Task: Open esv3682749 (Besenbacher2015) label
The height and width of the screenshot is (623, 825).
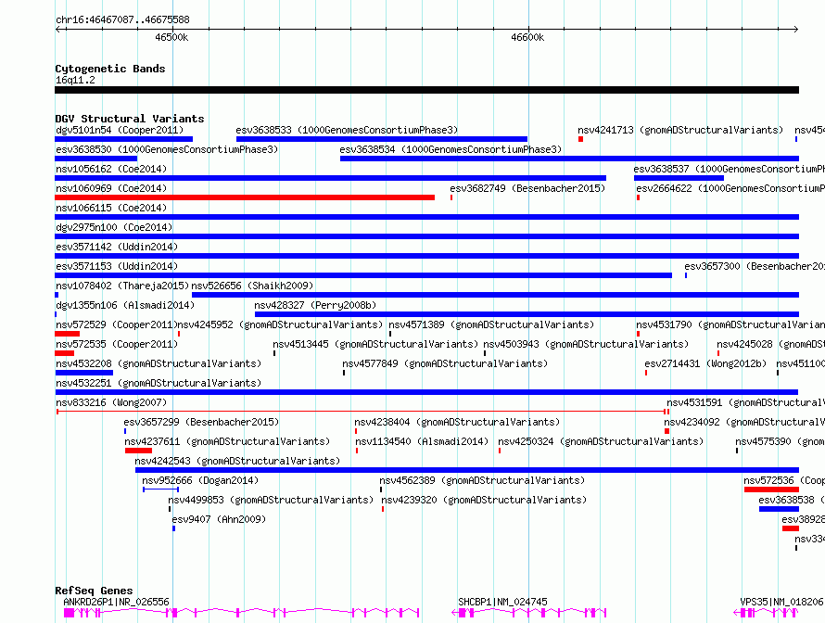Action: tap(527, 188)
